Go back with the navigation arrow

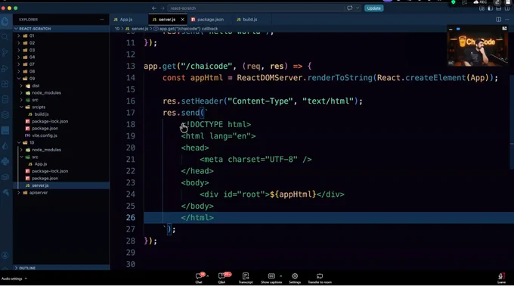[x=154, y=8]
